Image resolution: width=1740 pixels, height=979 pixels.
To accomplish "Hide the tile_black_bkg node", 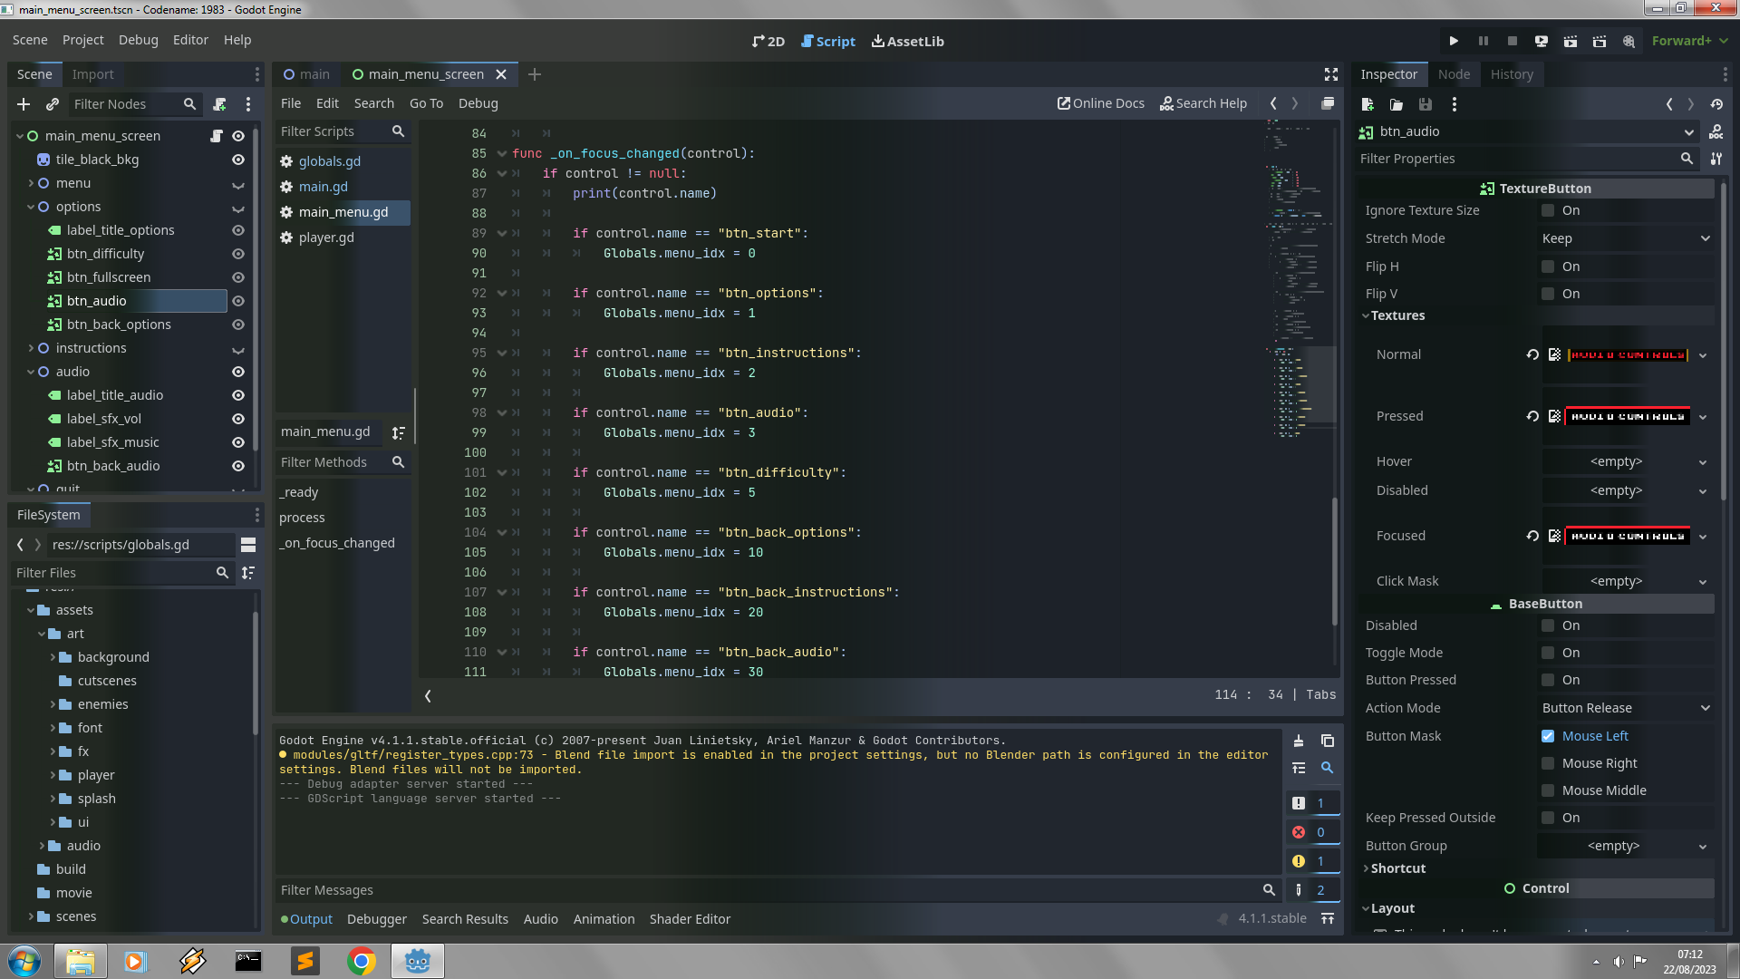I will tap(237, 160).
